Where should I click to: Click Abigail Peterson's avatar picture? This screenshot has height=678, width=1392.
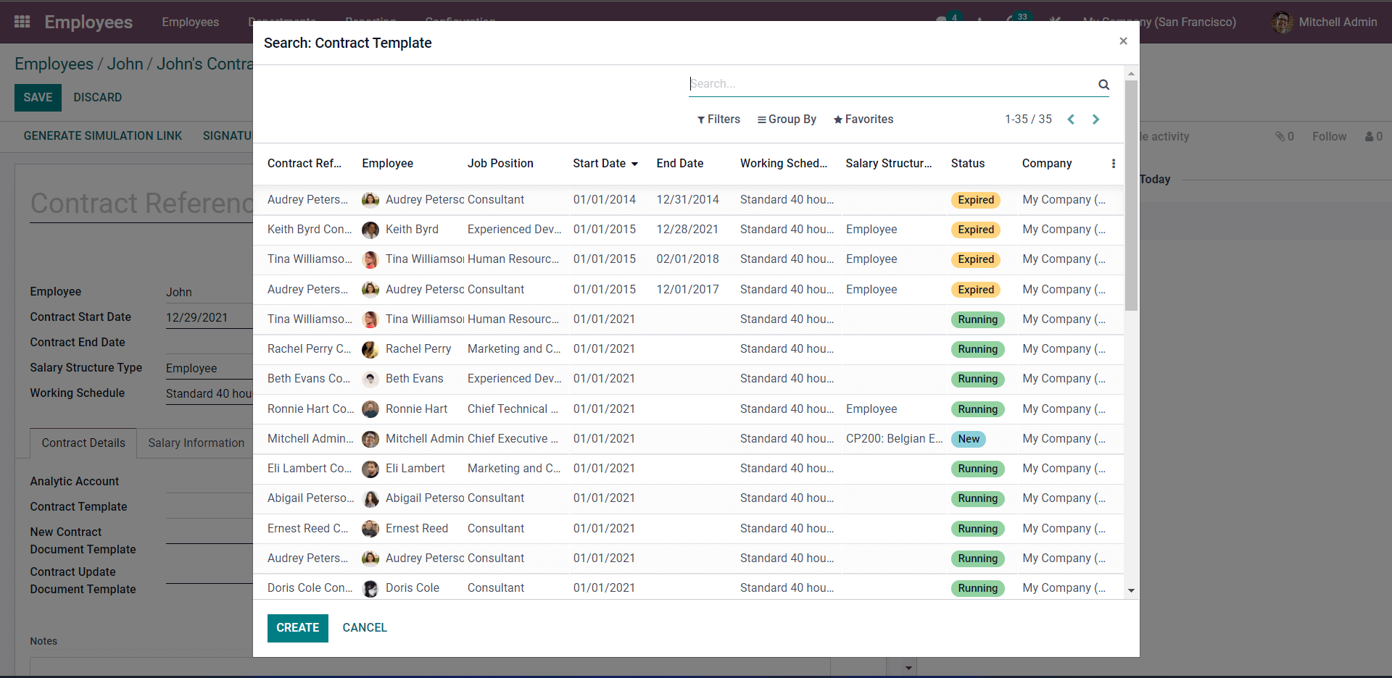[370, 498]
